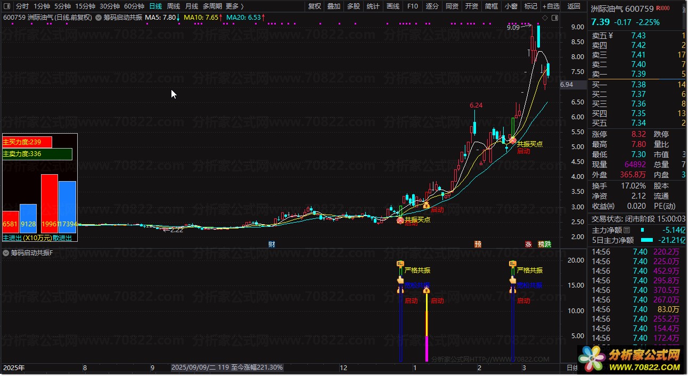Click the 共振买点 icon near price 5.00
Image resolution: width=689 pixels, height=376 pixels.
click(x=513, y=141)
